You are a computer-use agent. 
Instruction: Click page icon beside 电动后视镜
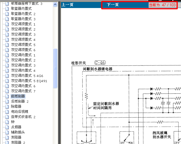[x=7, y=112]
